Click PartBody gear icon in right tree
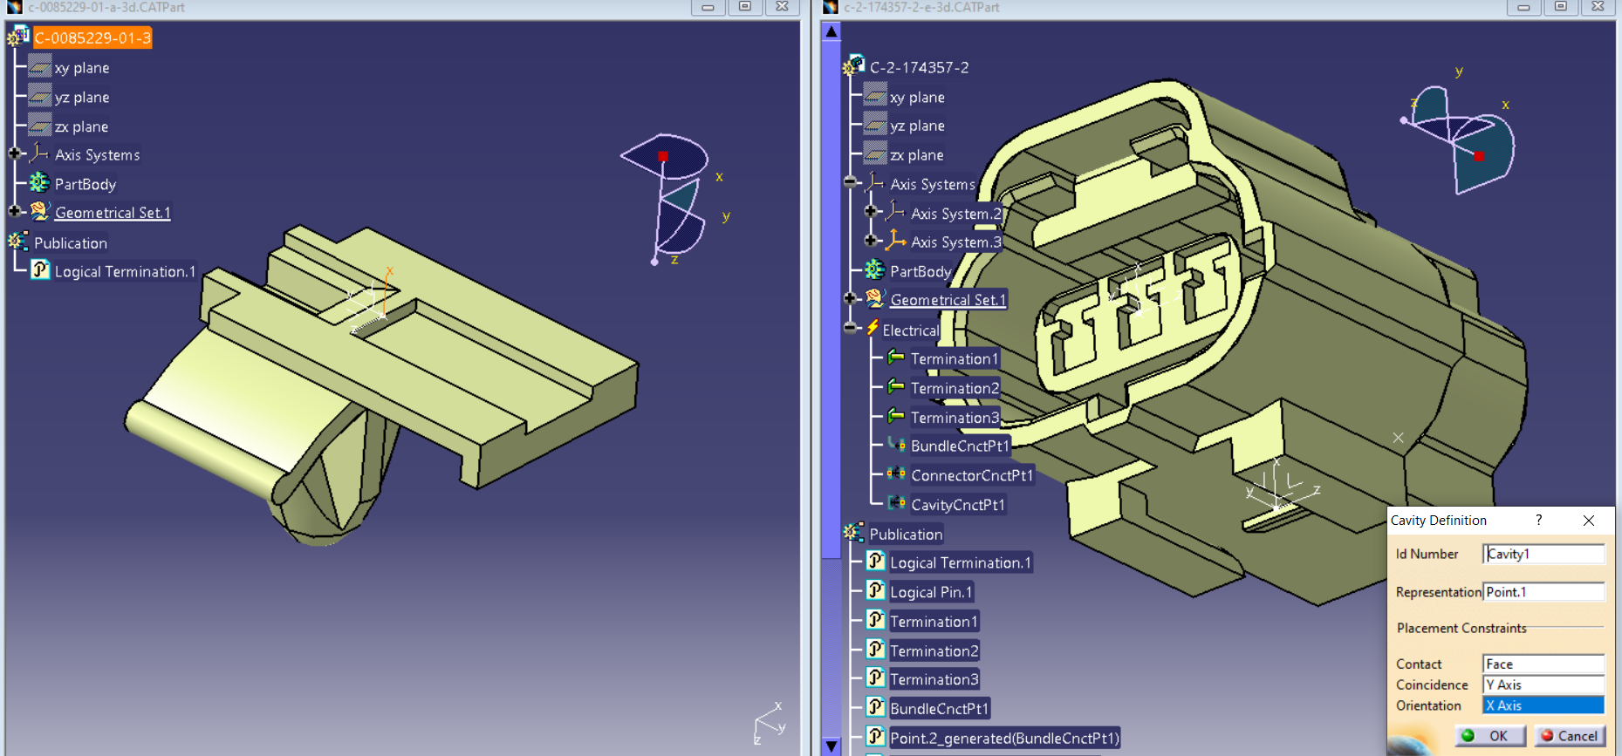 [874, 270]
